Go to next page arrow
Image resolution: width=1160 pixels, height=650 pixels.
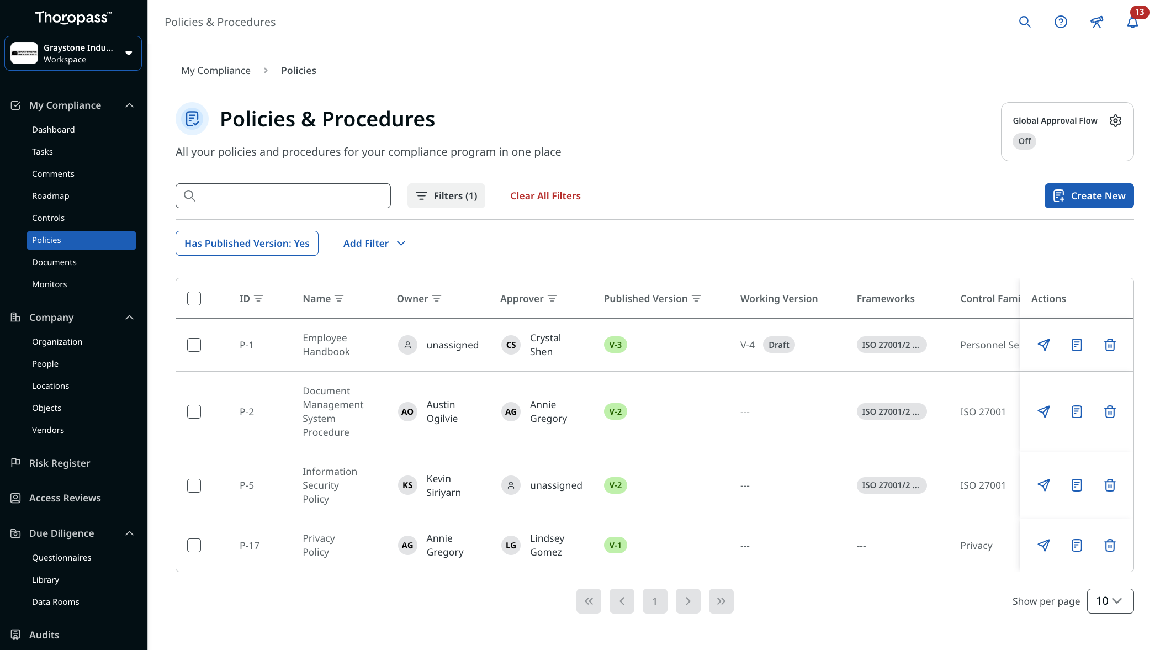pos(688,601)
